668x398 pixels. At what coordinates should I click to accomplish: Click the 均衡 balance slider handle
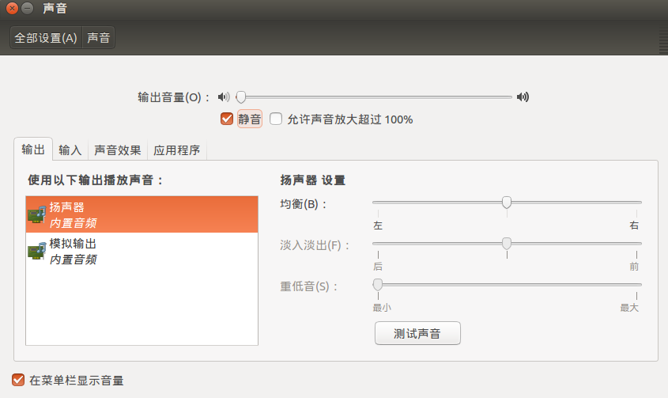click(x=507, y=203)
